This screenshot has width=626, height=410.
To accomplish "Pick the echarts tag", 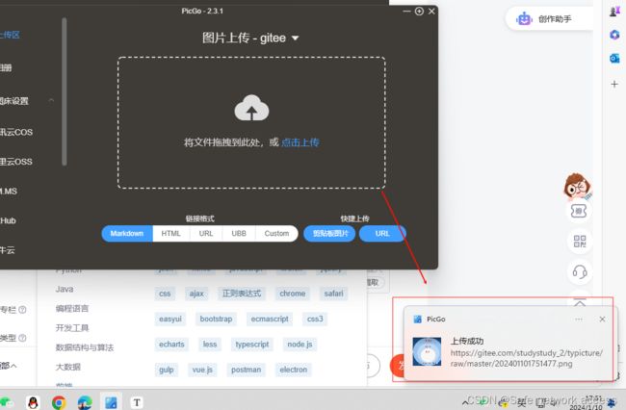I will click(x=171, y=345).
